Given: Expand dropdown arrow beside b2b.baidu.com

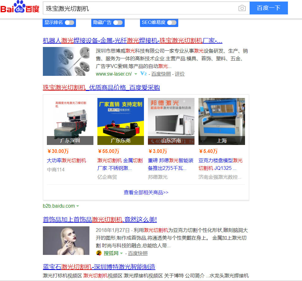Looking at the screenshot, I should (x=77, y=206).
